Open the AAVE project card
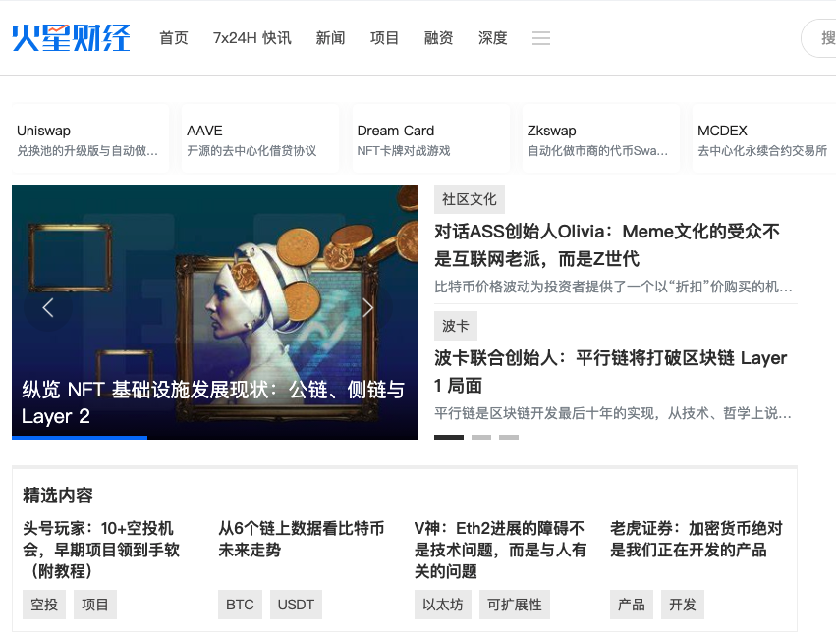 point(260,139)
